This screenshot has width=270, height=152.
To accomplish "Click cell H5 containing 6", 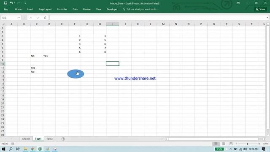I will point(100,44).
